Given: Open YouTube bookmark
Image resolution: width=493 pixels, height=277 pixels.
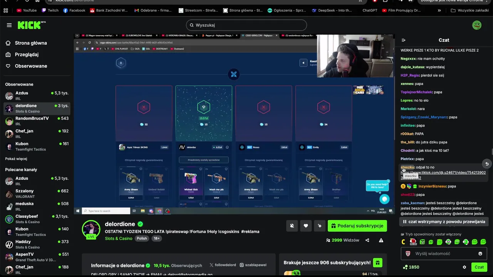Looking at the screenshot, I should 27,10.
